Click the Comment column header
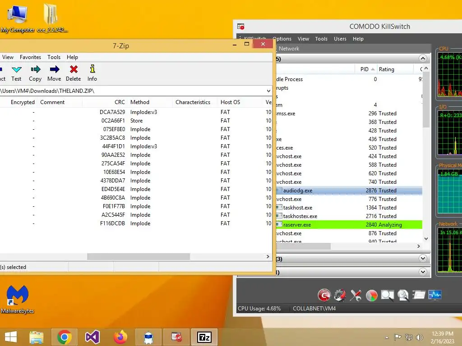 click(x=60, y=102)
